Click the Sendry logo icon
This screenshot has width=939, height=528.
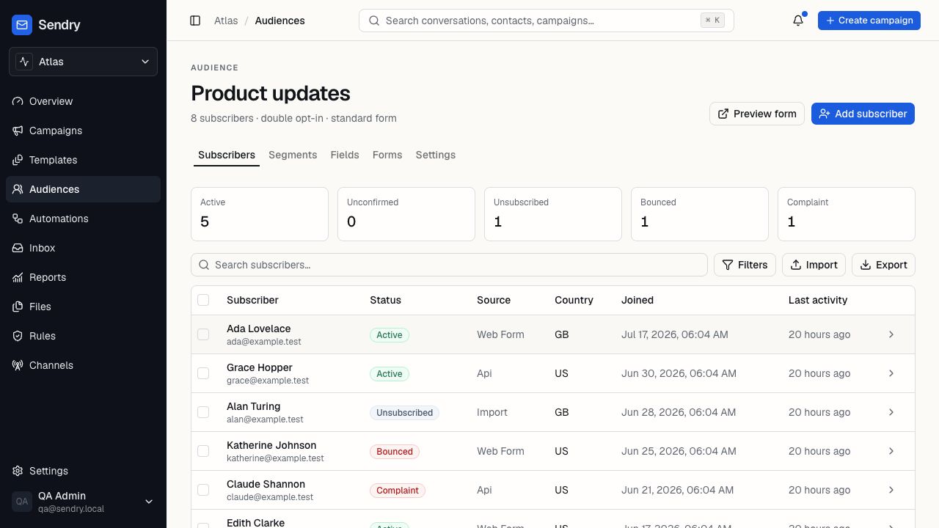coord(22,25)
